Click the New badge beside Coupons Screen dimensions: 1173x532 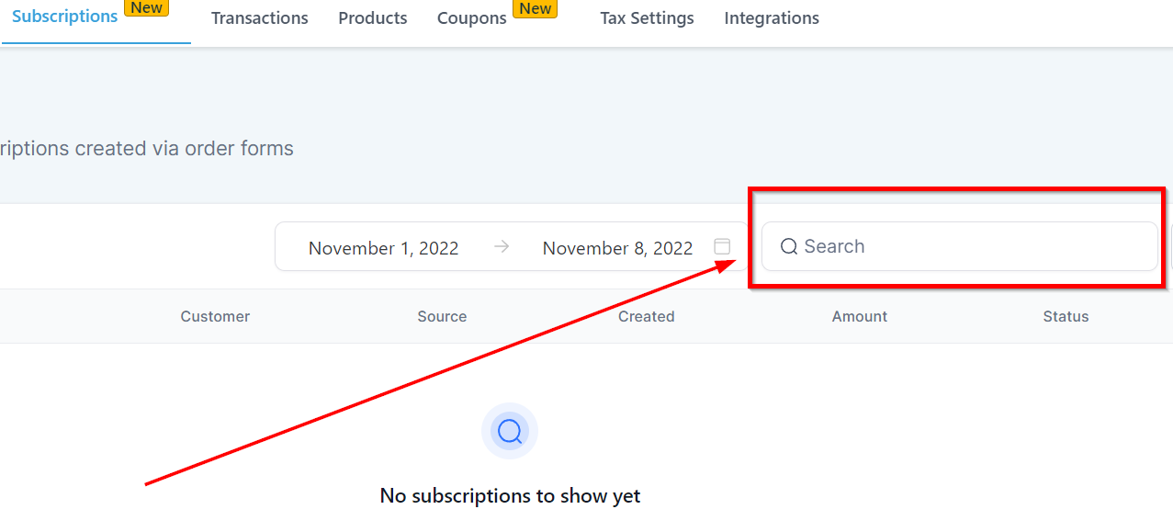pos(536,8)
